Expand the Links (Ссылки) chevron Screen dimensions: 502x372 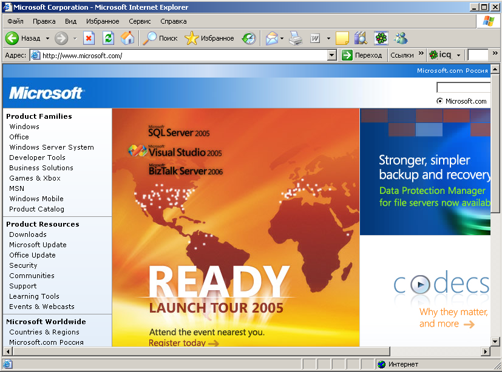click(x=421, y=53)
